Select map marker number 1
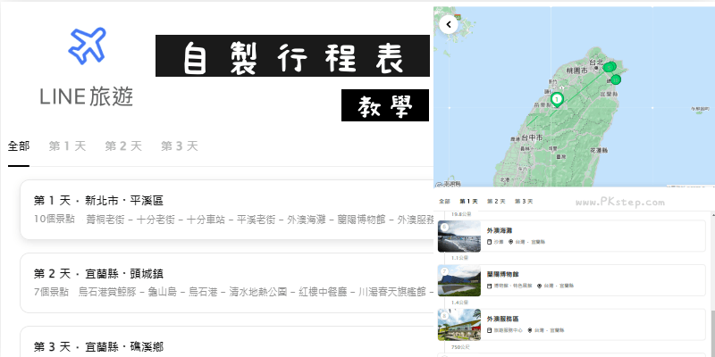The height and width of the screenshot is (357, 715). [x=557, y=100]
